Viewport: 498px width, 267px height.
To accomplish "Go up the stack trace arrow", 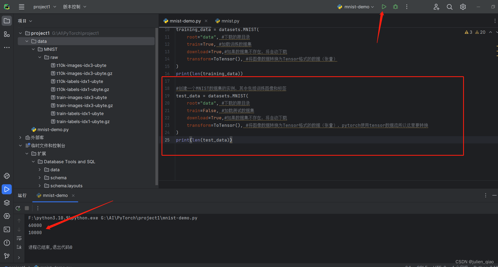I will pos(19,221).
